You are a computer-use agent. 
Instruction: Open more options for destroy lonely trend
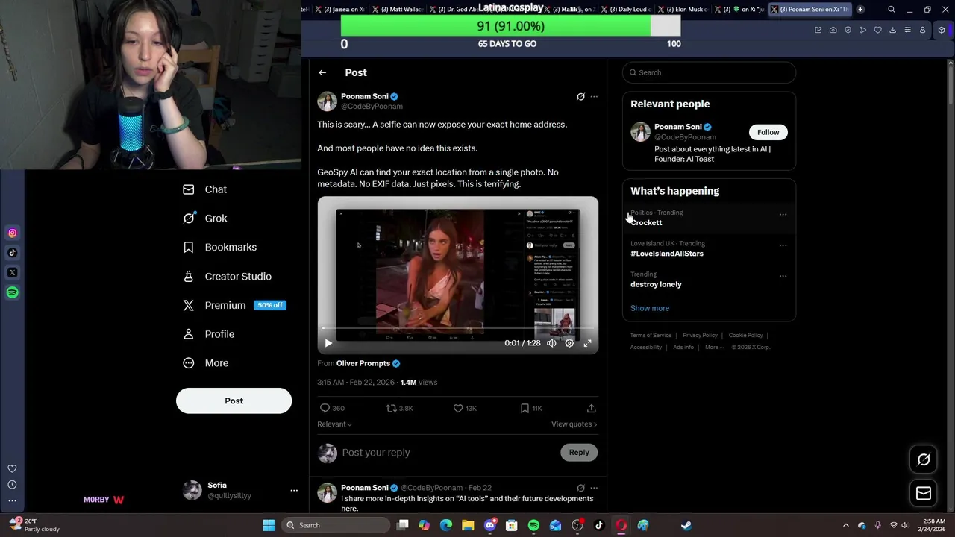point(783,276)
